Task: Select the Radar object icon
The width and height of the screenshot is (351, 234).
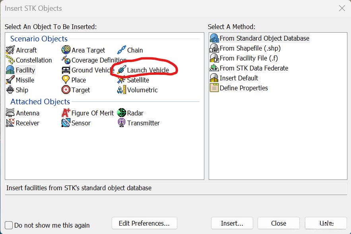Action: point(122,113)
